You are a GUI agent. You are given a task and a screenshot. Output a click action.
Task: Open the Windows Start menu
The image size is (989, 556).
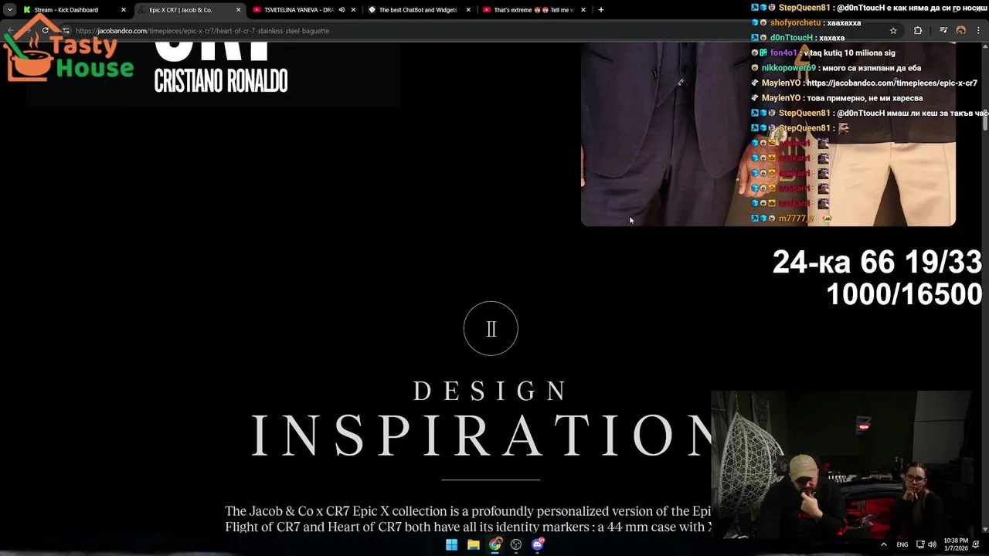pyautogui.click(x=451, y=544)
